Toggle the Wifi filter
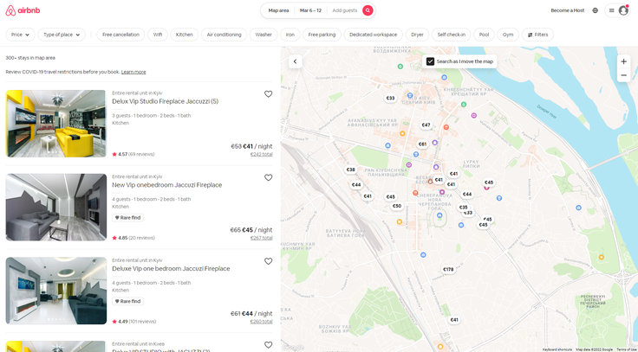 (x=158, y=35)
